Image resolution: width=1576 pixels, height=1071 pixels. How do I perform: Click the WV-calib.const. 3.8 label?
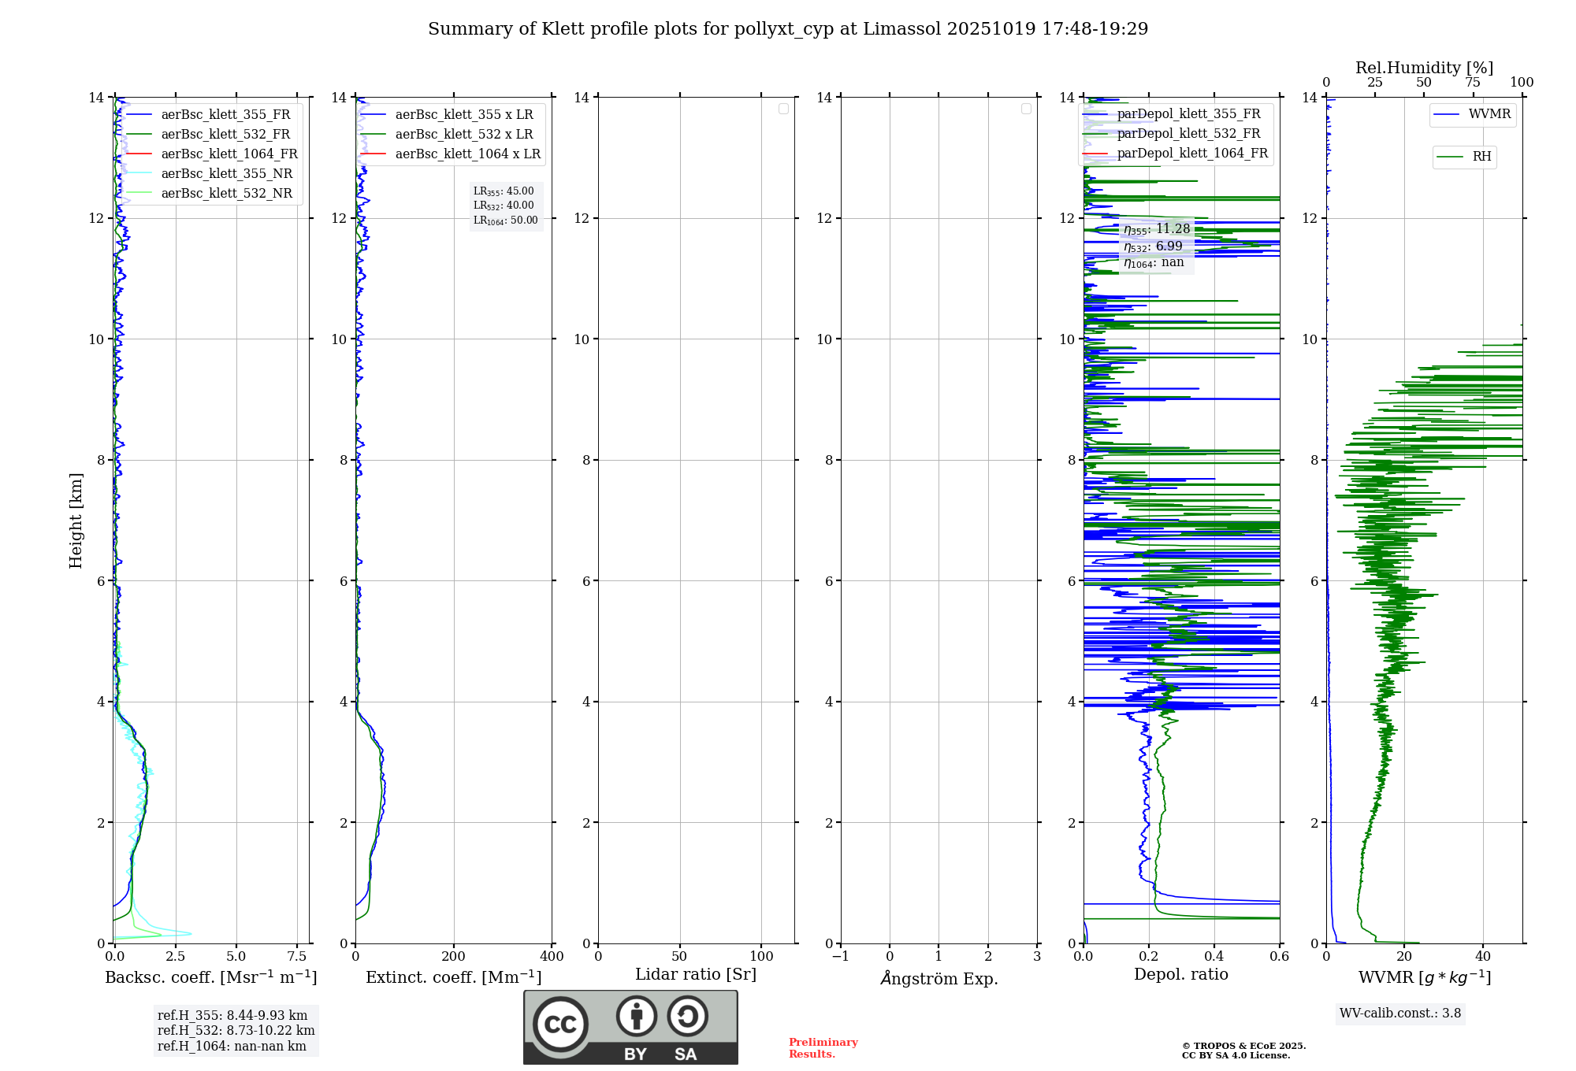tap(1399, 1014)
